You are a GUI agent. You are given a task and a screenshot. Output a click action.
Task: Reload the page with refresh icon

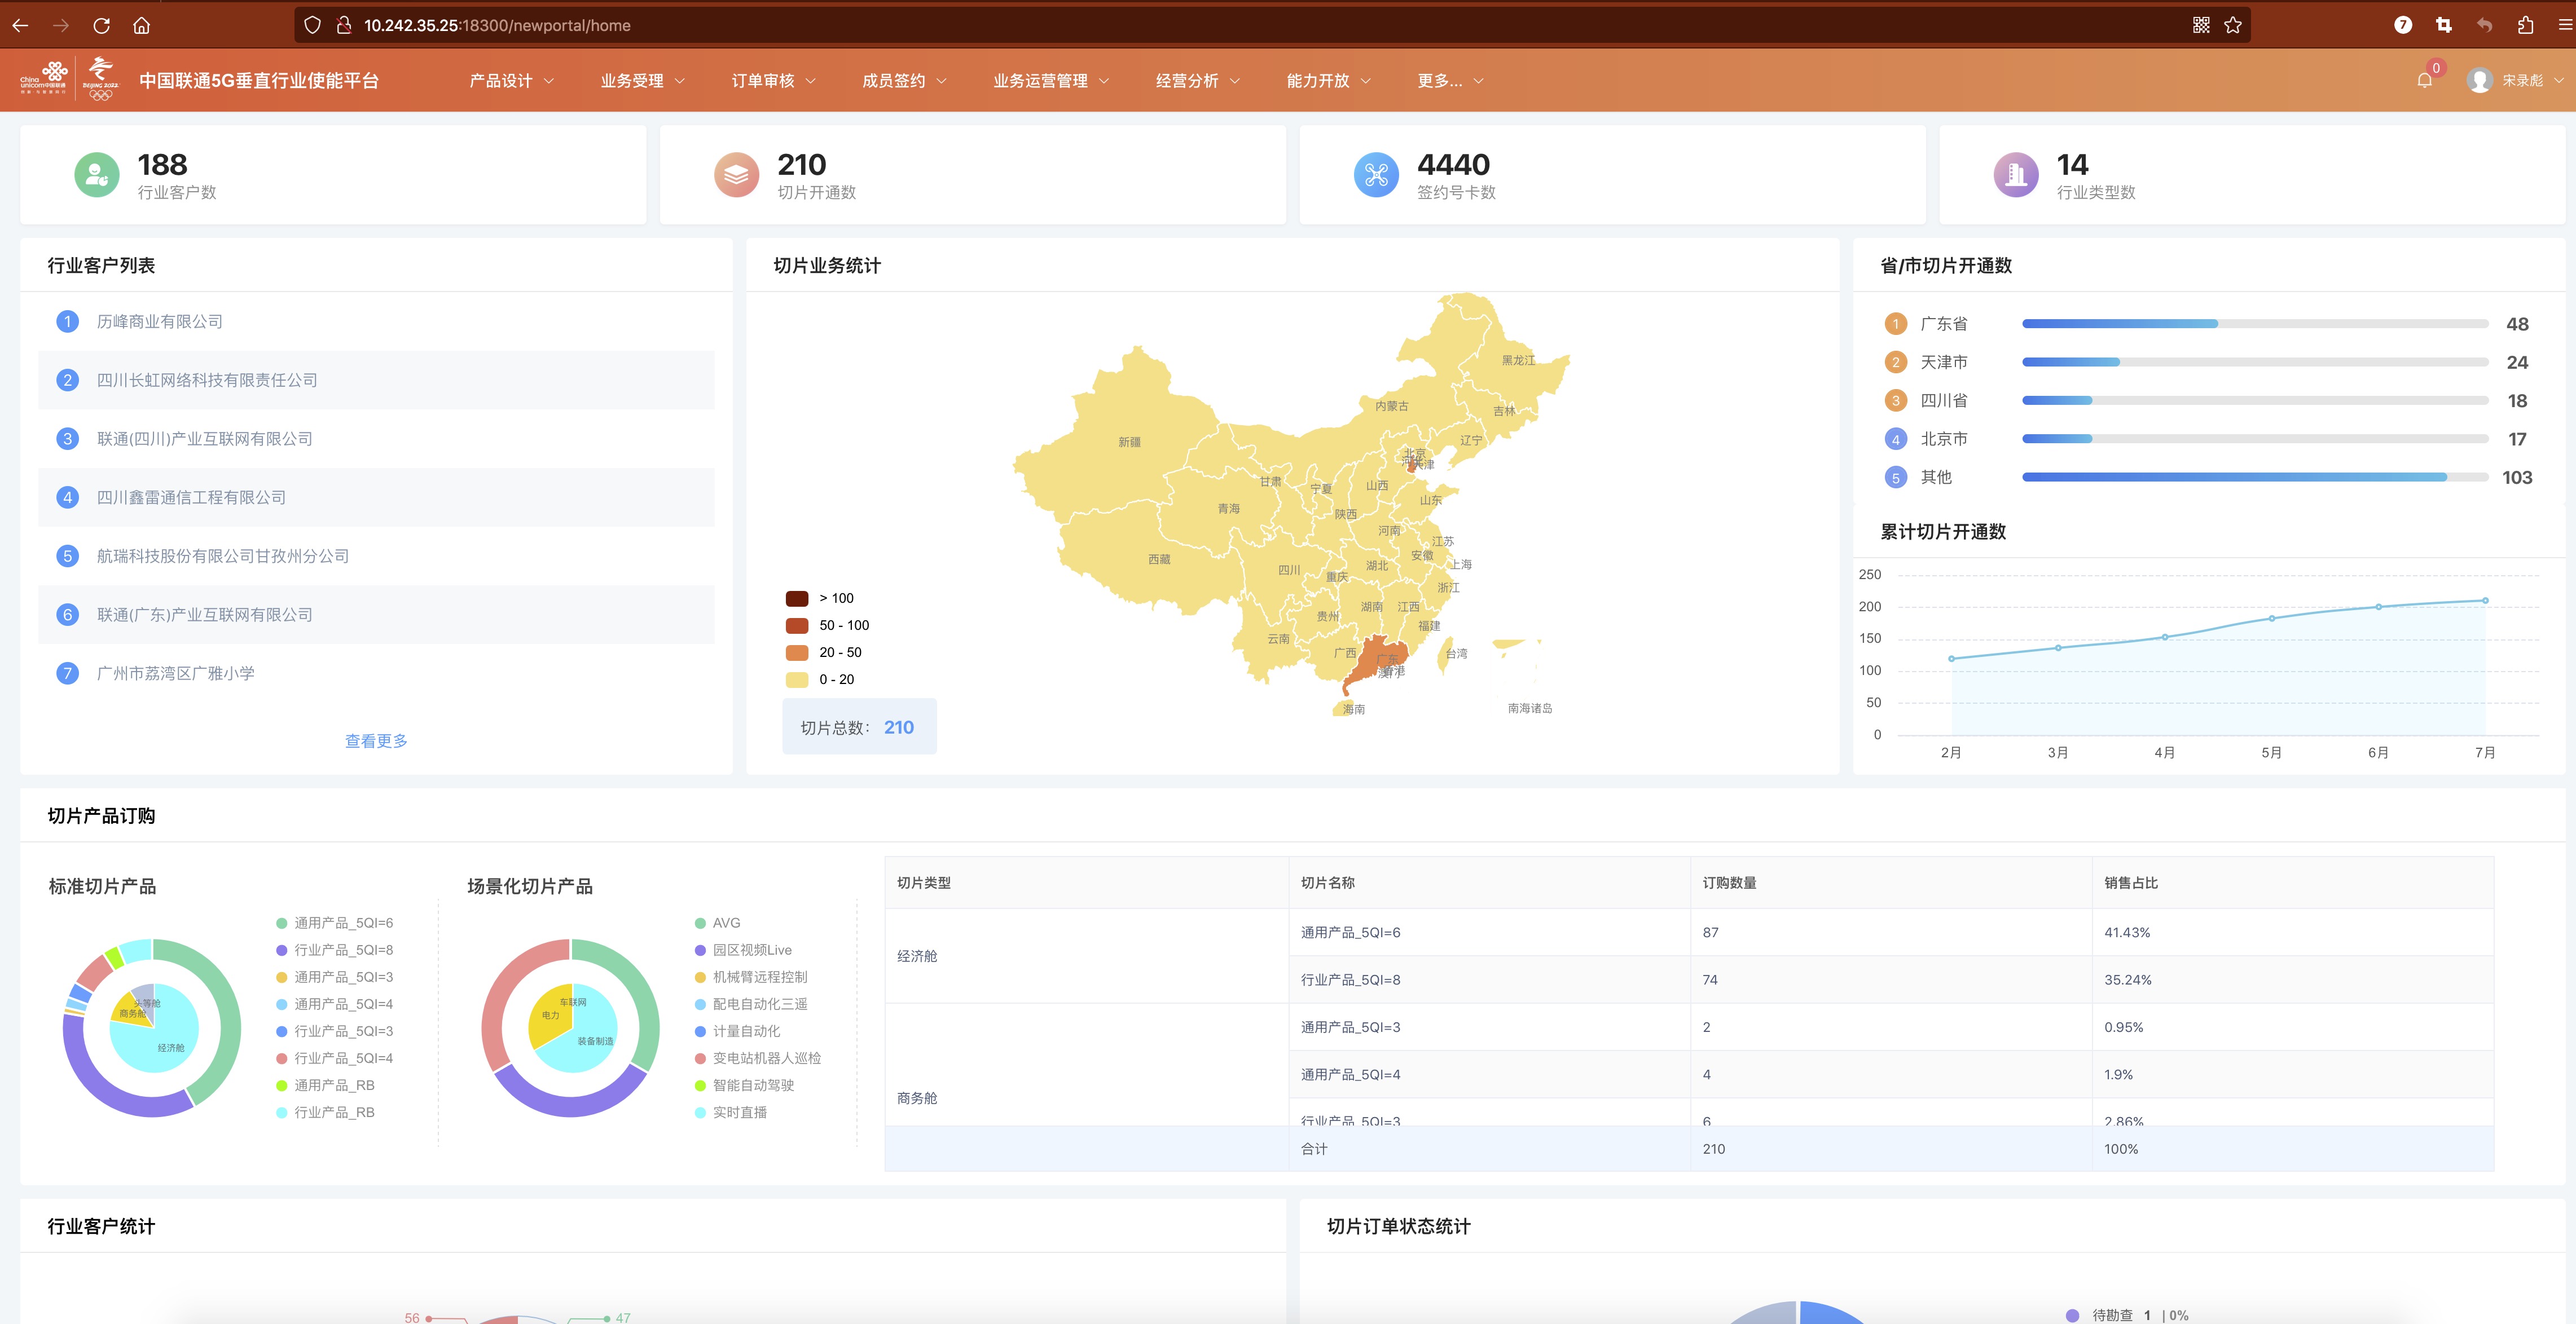point(101,25)
